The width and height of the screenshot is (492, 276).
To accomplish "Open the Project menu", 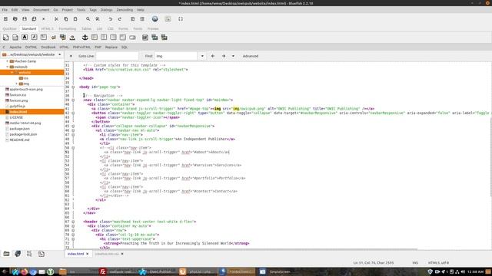I will [67, 10].
